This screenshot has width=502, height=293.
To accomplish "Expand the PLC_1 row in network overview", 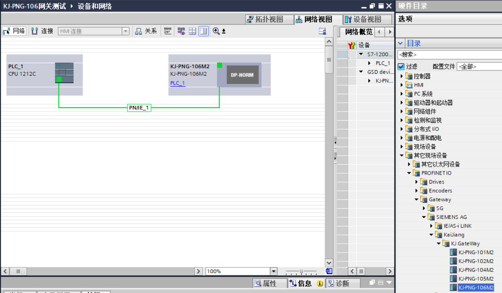I will [x=369, y=63].
